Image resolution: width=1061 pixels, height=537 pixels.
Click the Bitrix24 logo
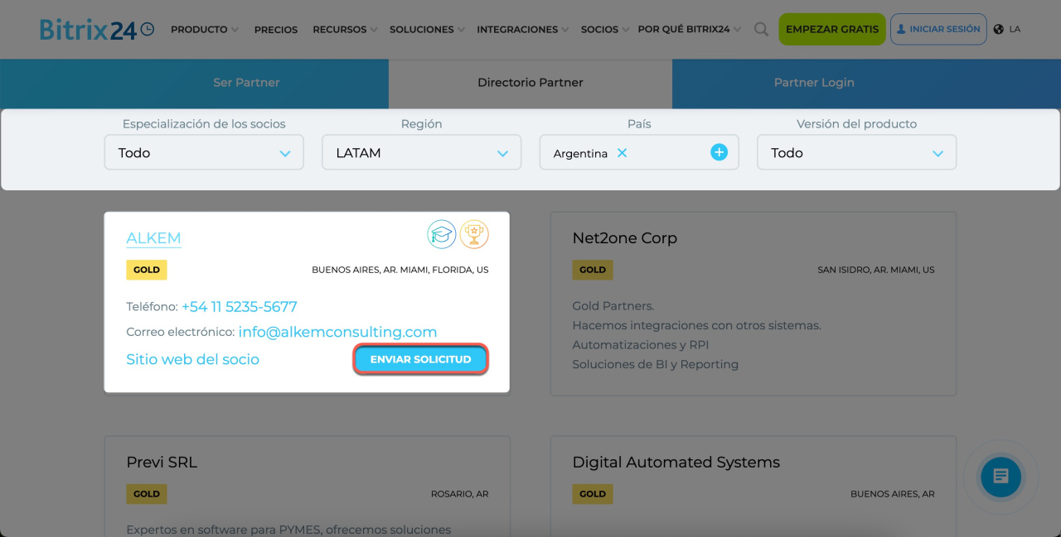(x=97, y=29)
